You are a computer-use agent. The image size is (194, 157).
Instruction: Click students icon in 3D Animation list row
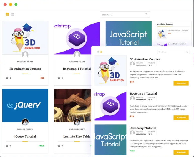149,65
